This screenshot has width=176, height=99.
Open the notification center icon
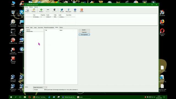point(164,97)
